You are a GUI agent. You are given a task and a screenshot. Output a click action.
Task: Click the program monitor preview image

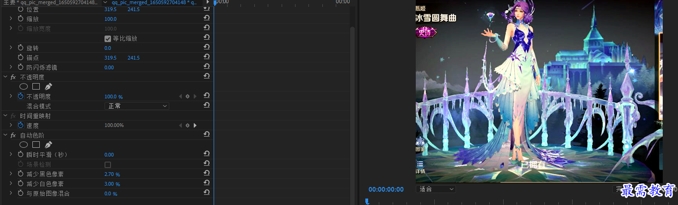(539, 91)
